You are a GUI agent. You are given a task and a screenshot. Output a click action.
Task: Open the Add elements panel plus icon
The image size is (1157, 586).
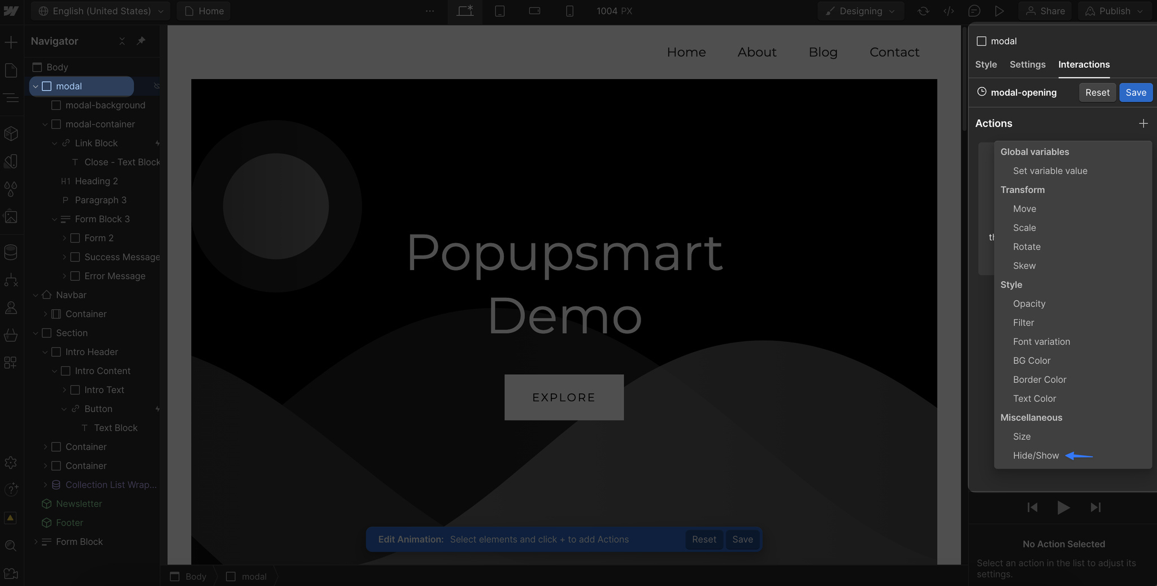click(11, 42)
